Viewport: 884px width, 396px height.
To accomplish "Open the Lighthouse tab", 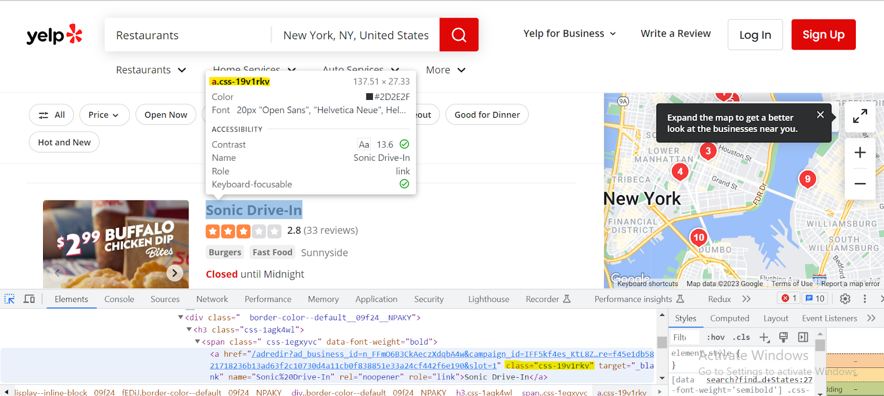I will coord(489,299).
